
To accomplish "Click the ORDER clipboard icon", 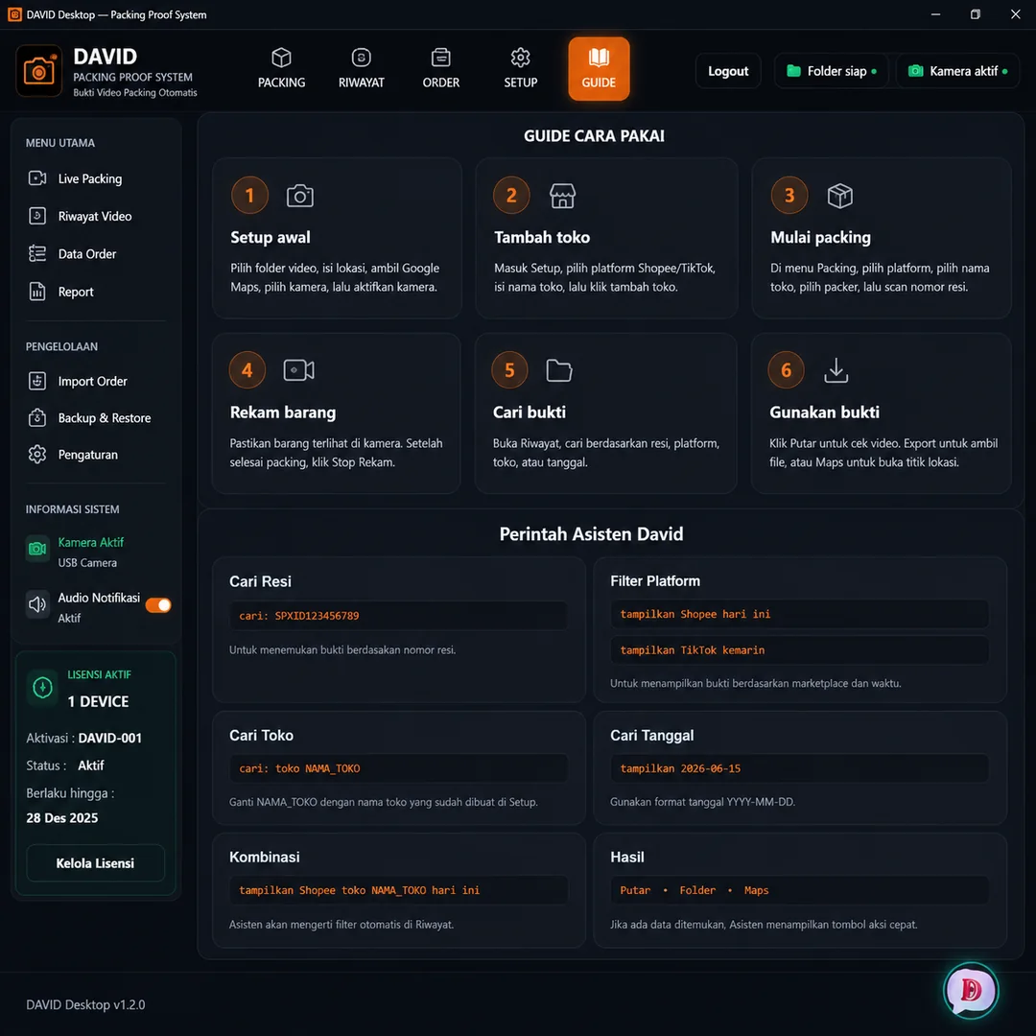I will (440, 59).
